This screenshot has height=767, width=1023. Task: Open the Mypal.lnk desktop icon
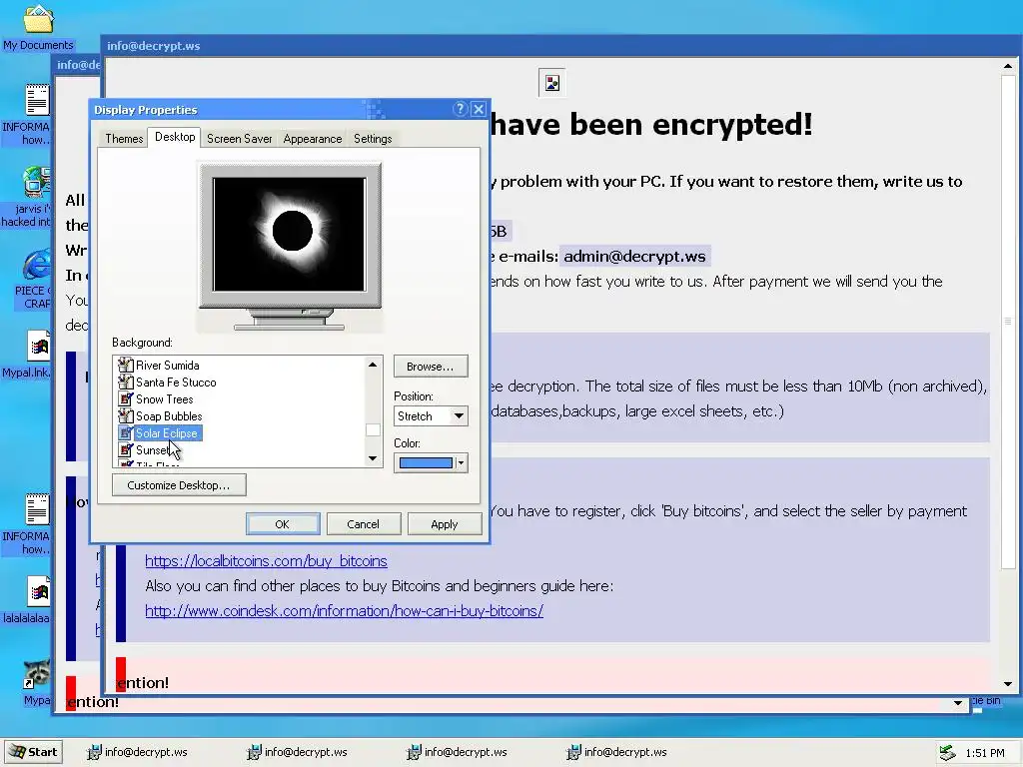coord(39,347)
